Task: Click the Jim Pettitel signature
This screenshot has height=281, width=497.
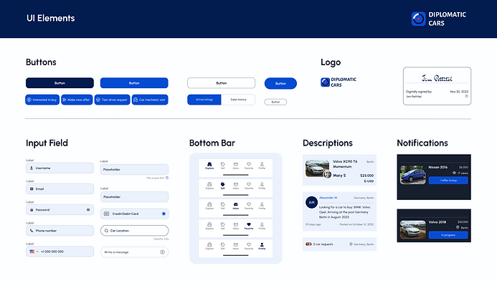Action: (437, 78)
